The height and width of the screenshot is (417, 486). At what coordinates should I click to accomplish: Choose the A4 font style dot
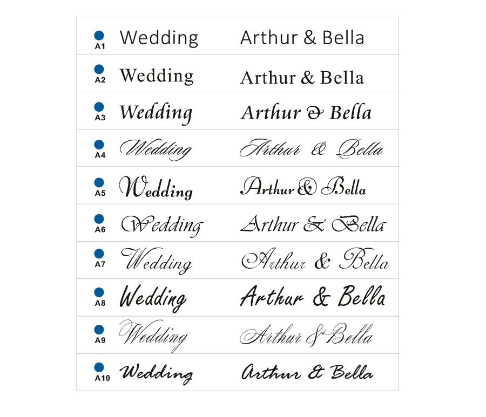coord(99,145)
